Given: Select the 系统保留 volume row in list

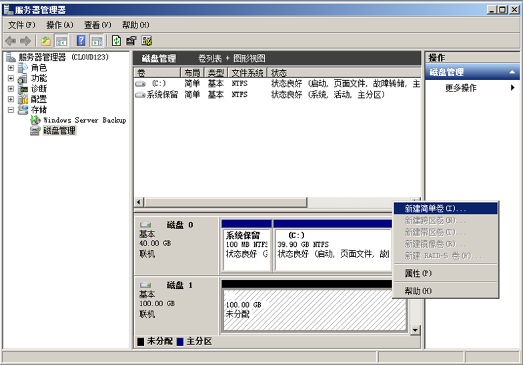Looking at the screenshot, I should pos(162,95).
